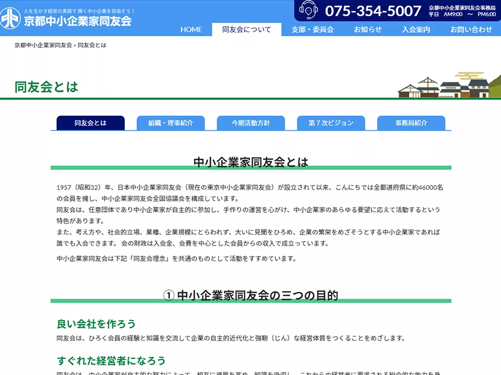Switch to the 今期活動方針 tab
The image size is (501, 375).
(251, 123)
